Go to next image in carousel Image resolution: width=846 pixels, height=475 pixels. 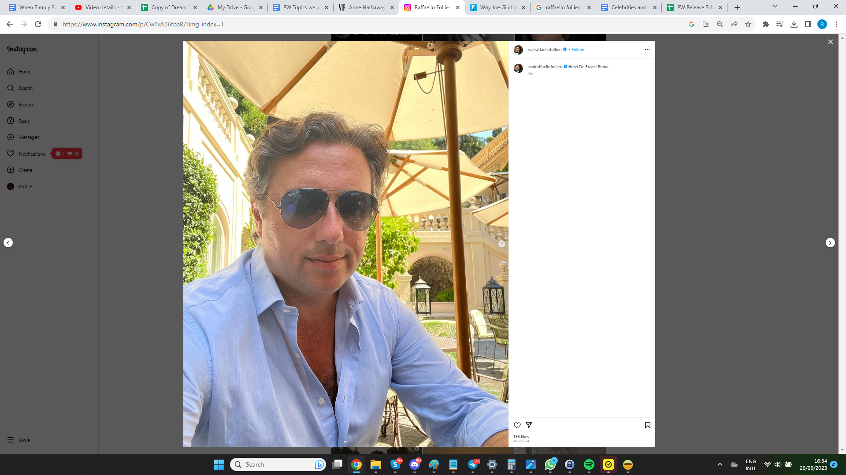click(x=501, y=244)
